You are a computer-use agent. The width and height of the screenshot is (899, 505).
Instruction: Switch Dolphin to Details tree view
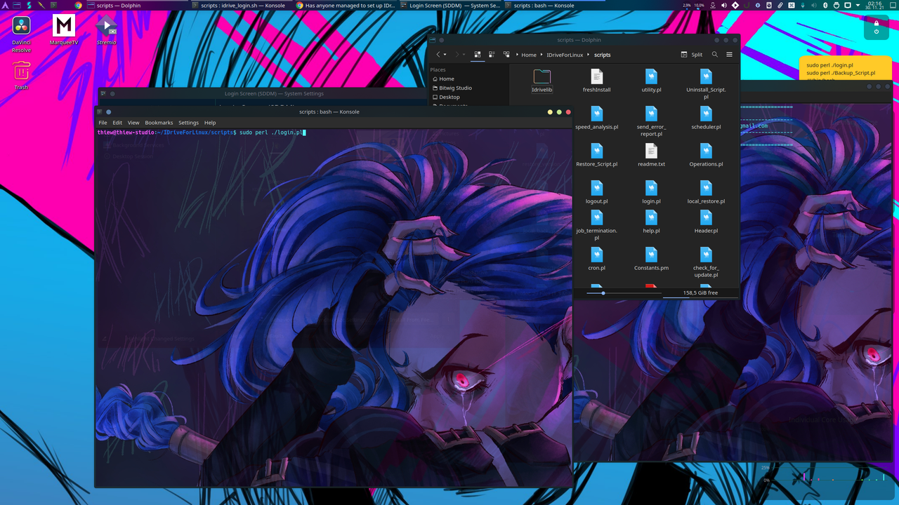tap(506, 54)
